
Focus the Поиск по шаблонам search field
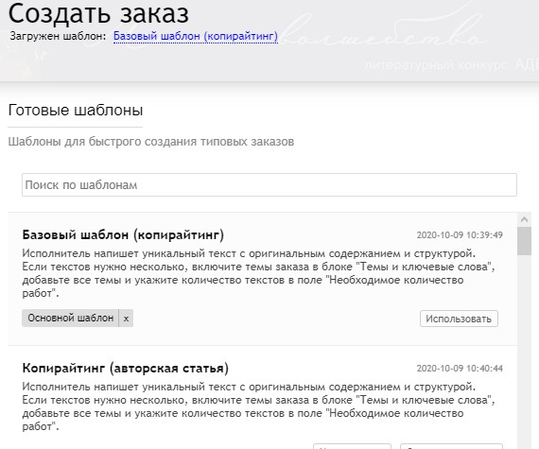269,185
